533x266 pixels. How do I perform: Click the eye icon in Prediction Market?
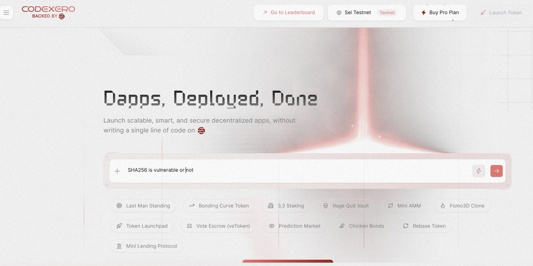[x=271, y=226]
